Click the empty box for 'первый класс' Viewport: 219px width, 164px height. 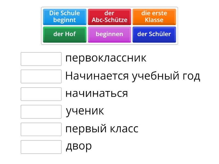[x=41, y=129]
